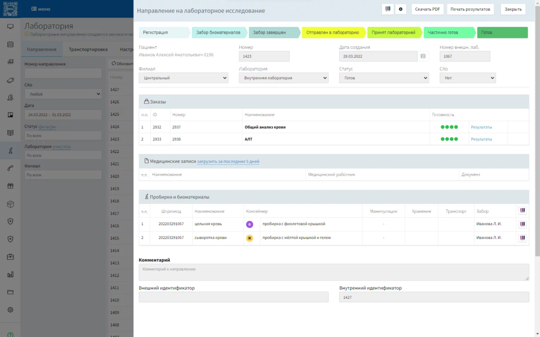The height and width of the screenshot is (337, 540).
Task: Click Печать результатов button
Action: click(470, 9)
